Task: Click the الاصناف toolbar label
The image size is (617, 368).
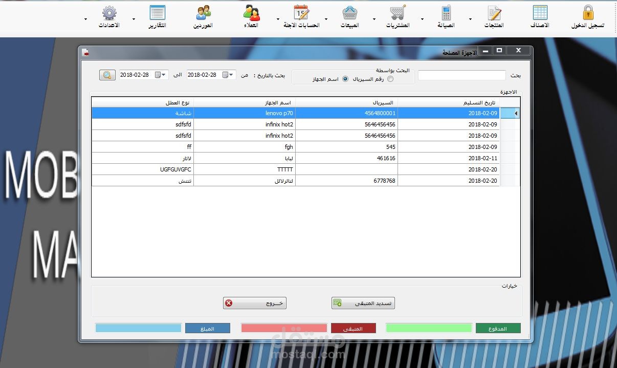Action: click(540, 25)
